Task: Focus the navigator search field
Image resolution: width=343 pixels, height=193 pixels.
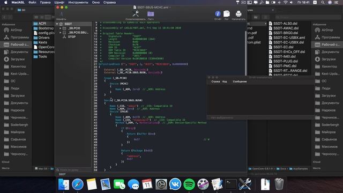Action: tap(73, 170)
